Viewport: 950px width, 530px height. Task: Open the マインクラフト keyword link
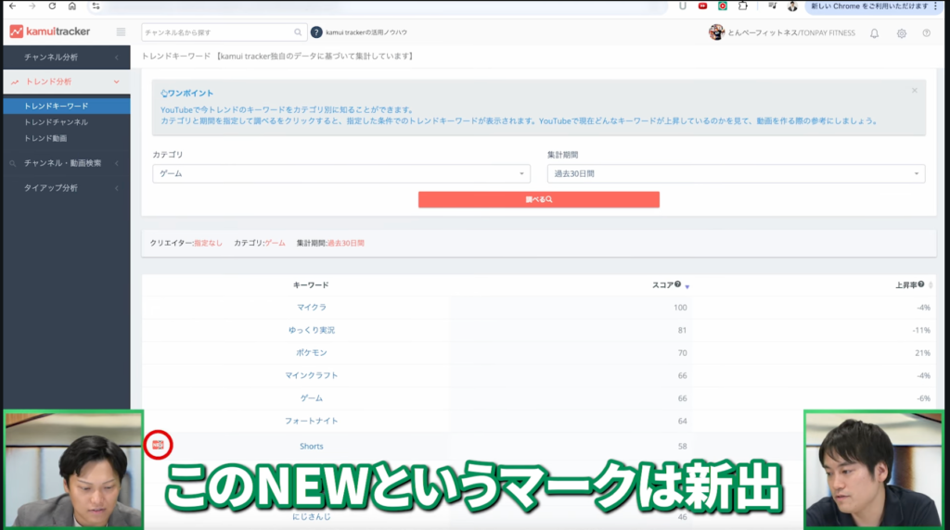click(312, 375)
